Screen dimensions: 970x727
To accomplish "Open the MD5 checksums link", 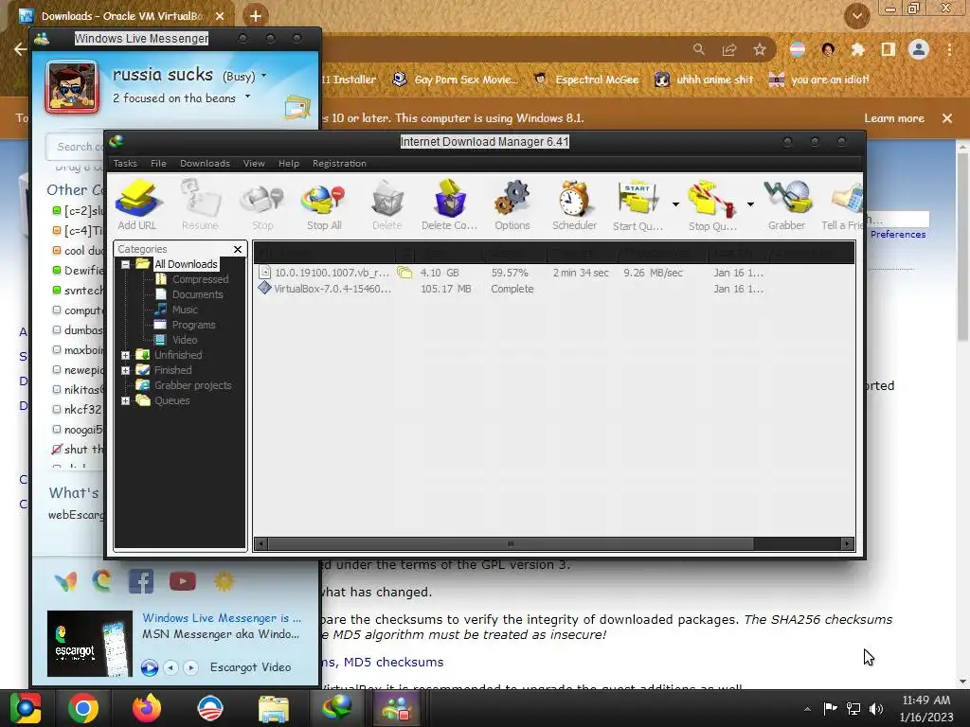I will pos(393,662).
